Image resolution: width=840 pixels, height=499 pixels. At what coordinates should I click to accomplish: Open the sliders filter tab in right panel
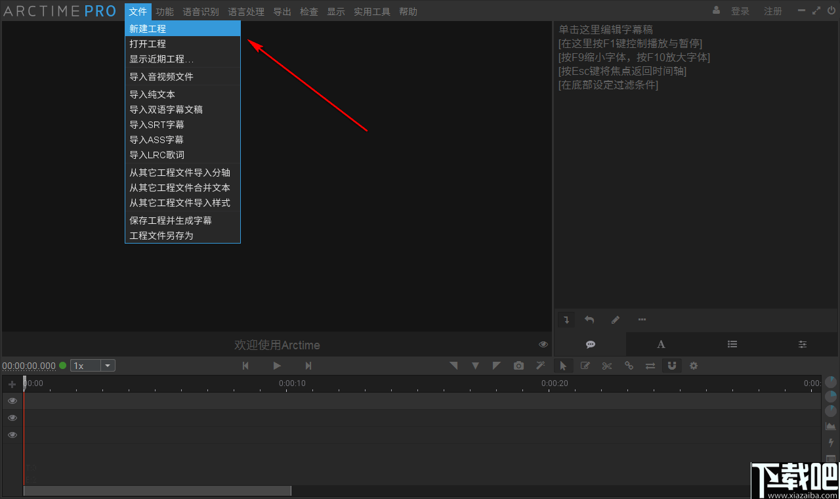802,344
